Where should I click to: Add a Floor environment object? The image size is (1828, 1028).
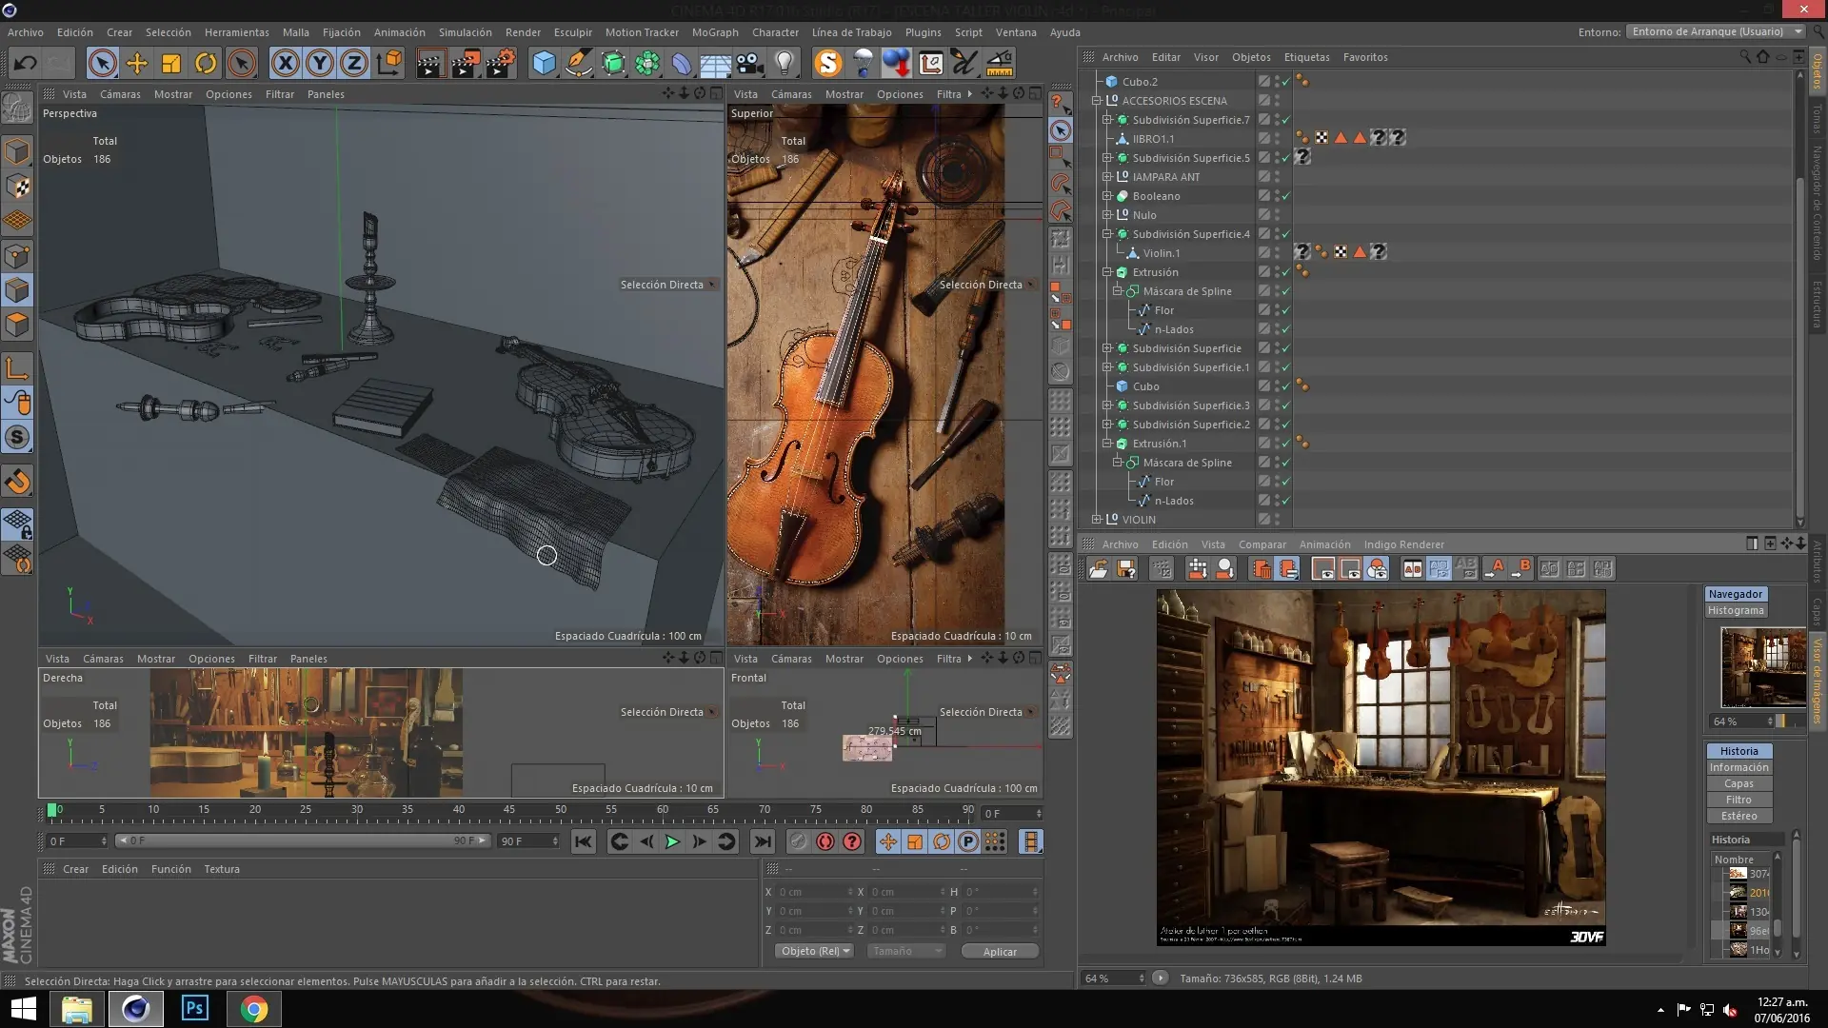[x=715, y=64]
